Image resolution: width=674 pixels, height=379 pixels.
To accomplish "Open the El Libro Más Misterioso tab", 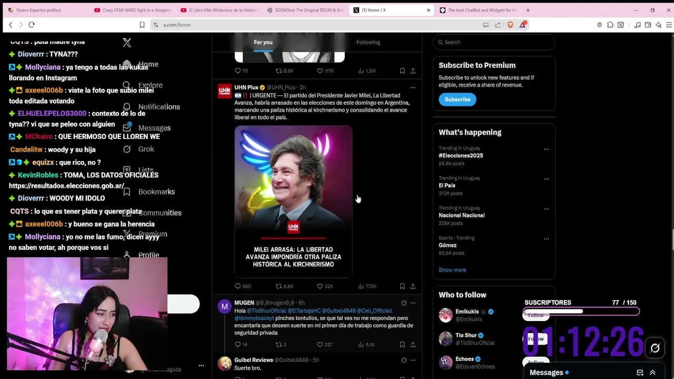I will tap(219, 10).
